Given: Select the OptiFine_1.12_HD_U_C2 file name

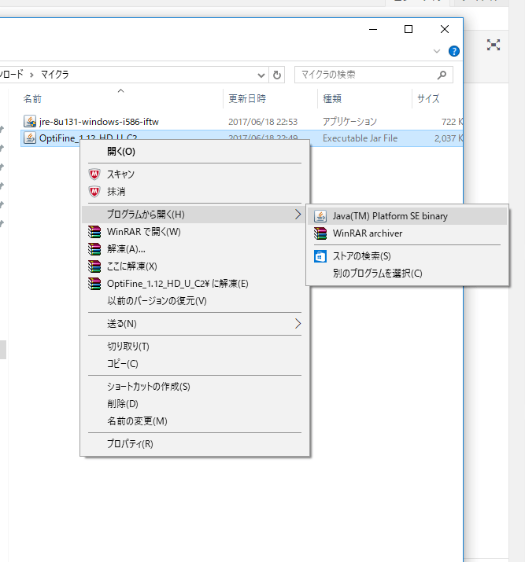Looking at the screenshot, I should point(88,138).
